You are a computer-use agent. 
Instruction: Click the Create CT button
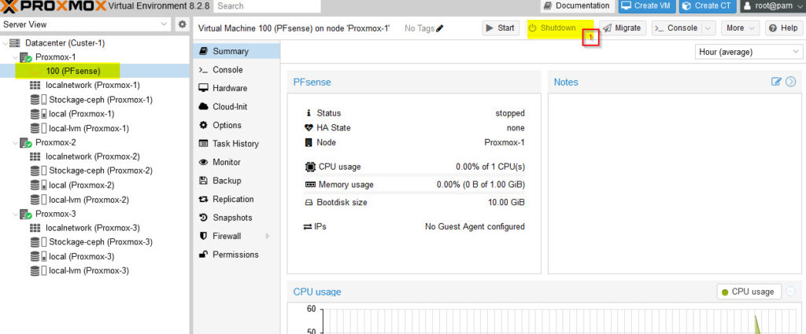point(708,6)
